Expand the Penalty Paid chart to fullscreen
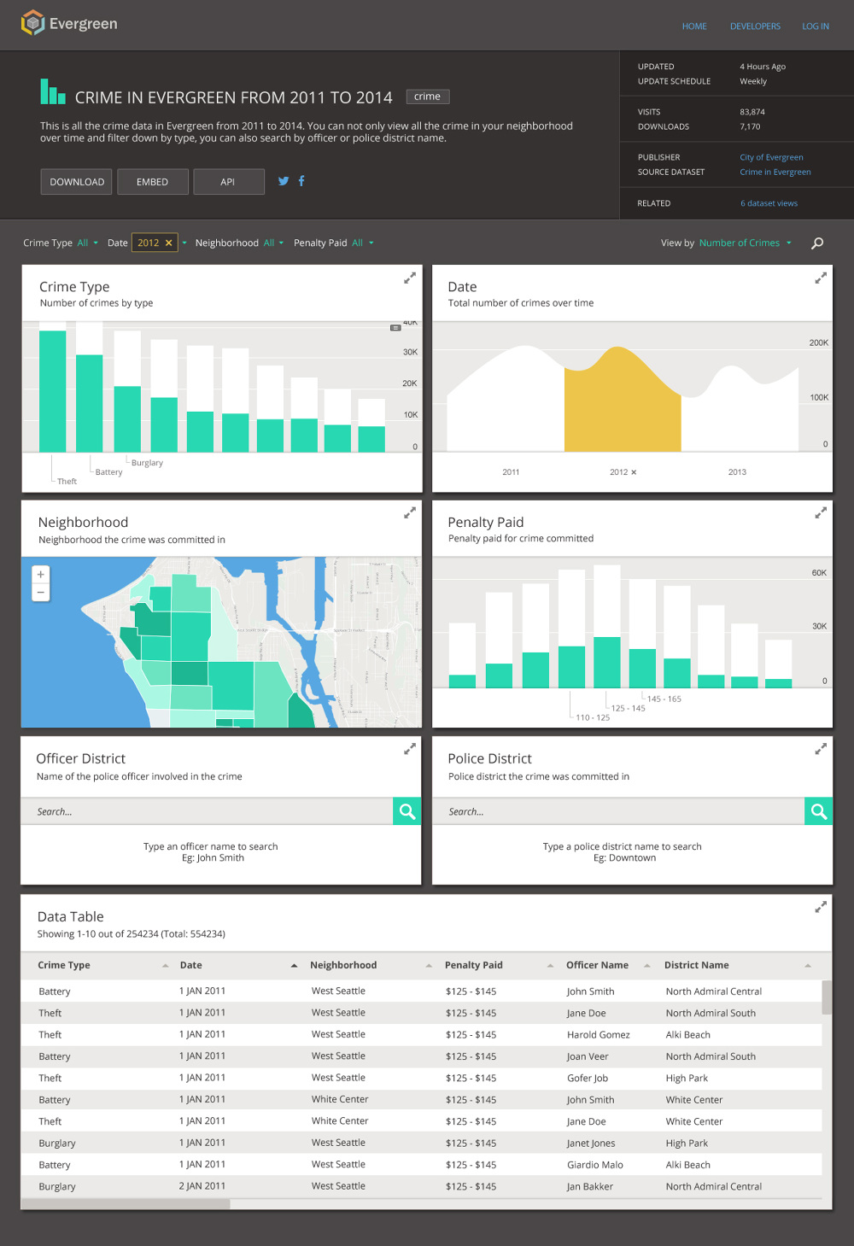This screenshot has height=1246, width=854. tap(821, 512)
